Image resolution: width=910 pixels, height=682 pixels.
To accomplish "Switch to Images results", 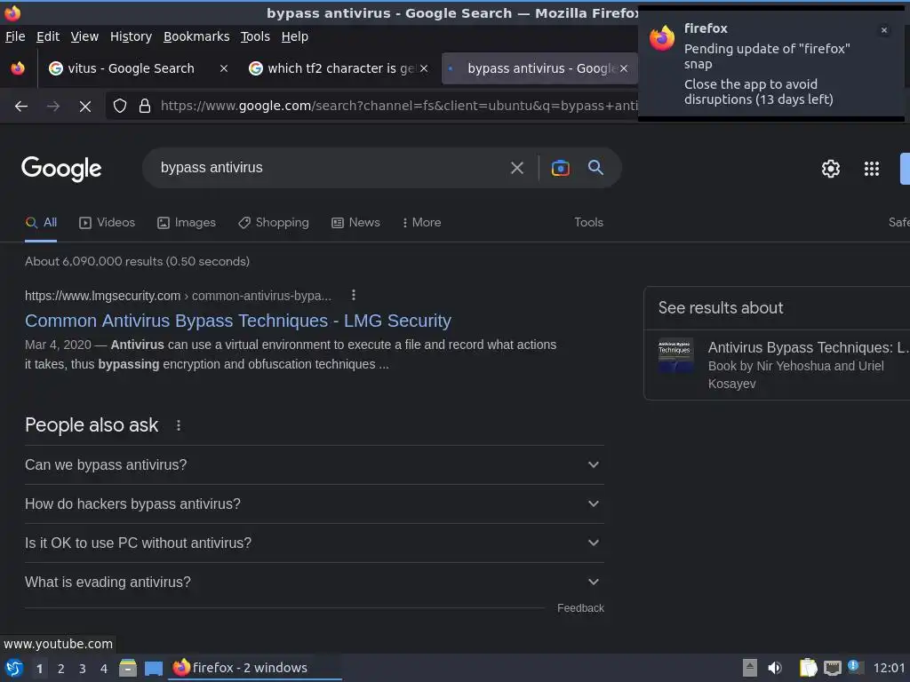I will click(187, 223).
